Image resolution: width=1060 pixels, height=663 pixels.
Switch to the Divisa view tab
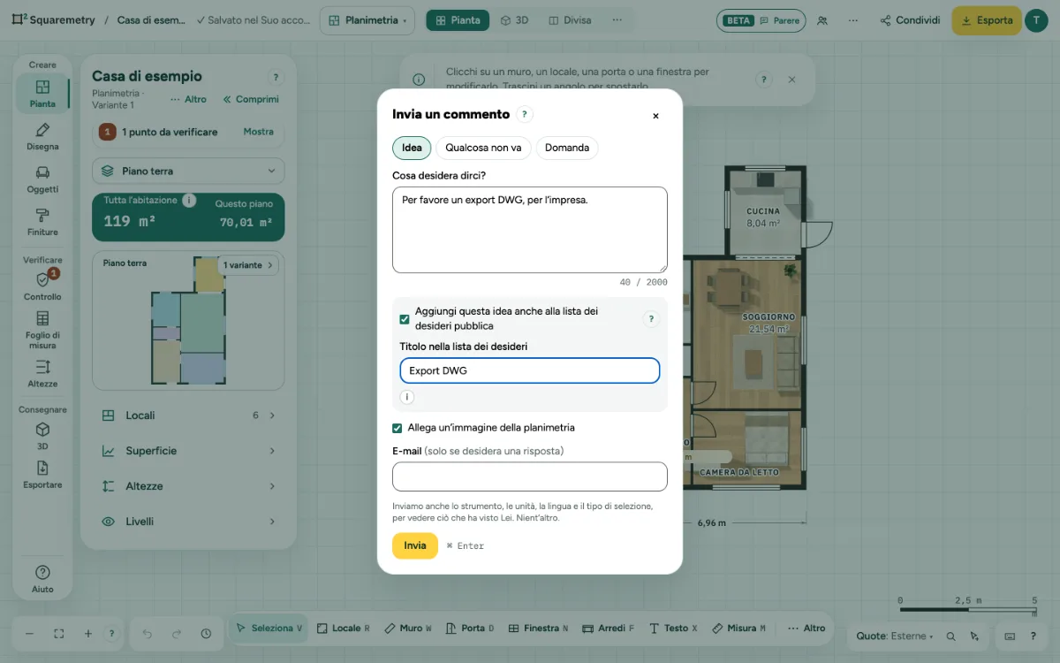pos(570,19)
